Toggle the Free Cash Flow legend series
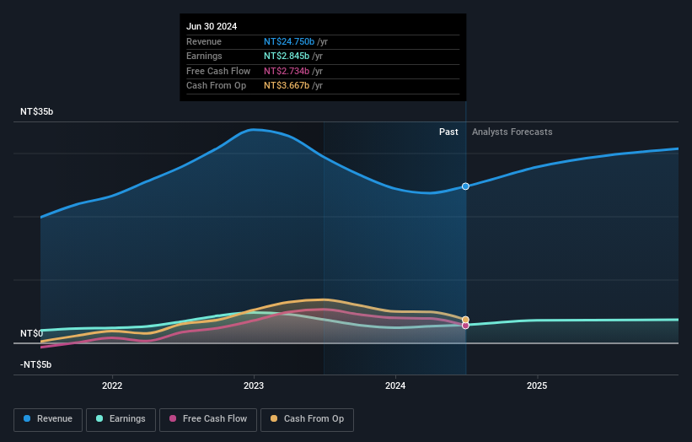This screenshot has height=442, width=692. coord(208,419)
